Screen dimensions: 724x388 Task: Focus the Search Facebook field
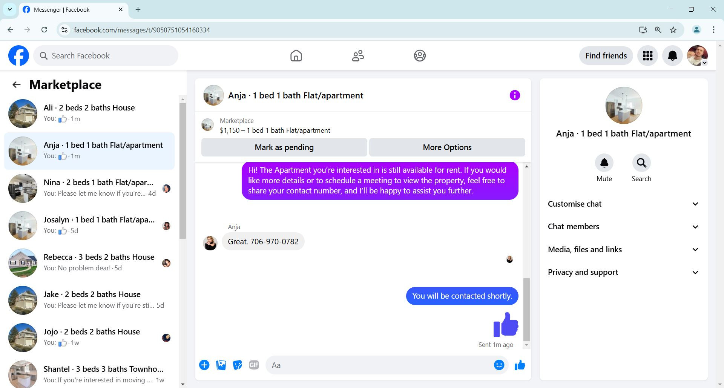[x=106, y=56]
